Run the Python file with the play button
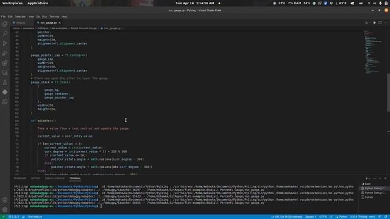The width and height of the screenshot is (390, 219). 375,23
